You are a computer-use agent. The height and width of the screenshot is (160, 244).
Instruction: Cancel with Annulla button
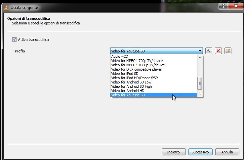click(x=227, y=152)
